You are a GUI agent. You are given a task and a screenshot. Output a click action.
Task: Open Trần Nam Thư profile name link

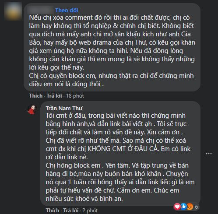tap(64, 109)
